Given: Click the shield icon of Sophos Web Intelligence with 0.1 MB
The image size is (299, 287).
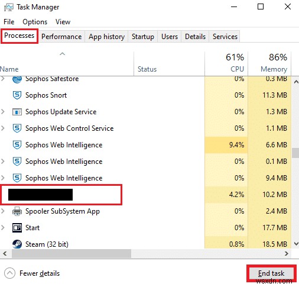Looking at the screenshot, I should [17, 162].
